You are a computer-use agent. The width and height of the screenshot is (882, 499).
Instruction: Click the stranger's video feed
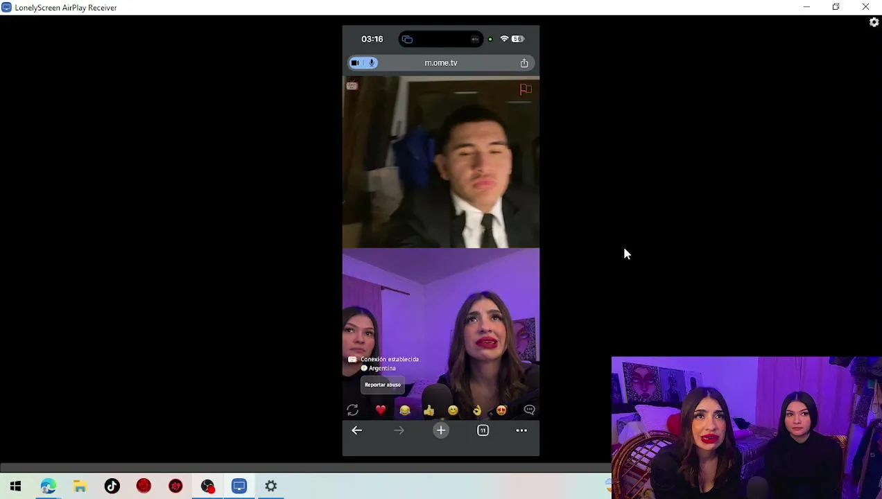(x=441, y=162)
